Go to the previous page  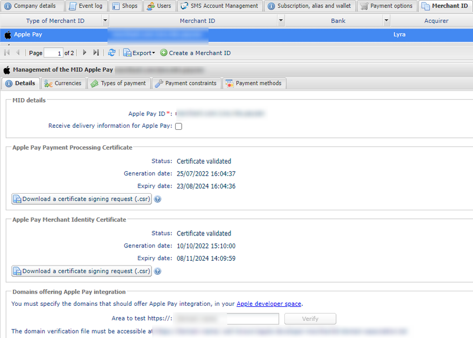[x=18, y=53]
